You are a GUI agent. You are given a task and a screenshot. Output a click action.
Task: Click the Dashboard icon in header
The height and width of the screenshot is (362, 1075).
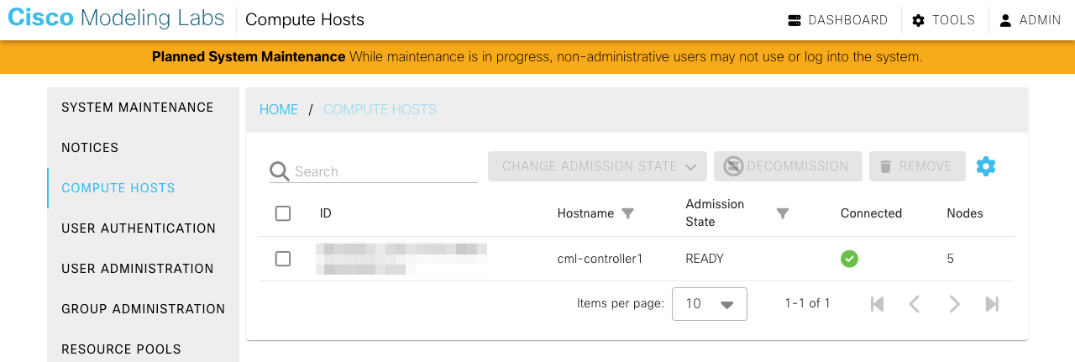pos(794,20)
